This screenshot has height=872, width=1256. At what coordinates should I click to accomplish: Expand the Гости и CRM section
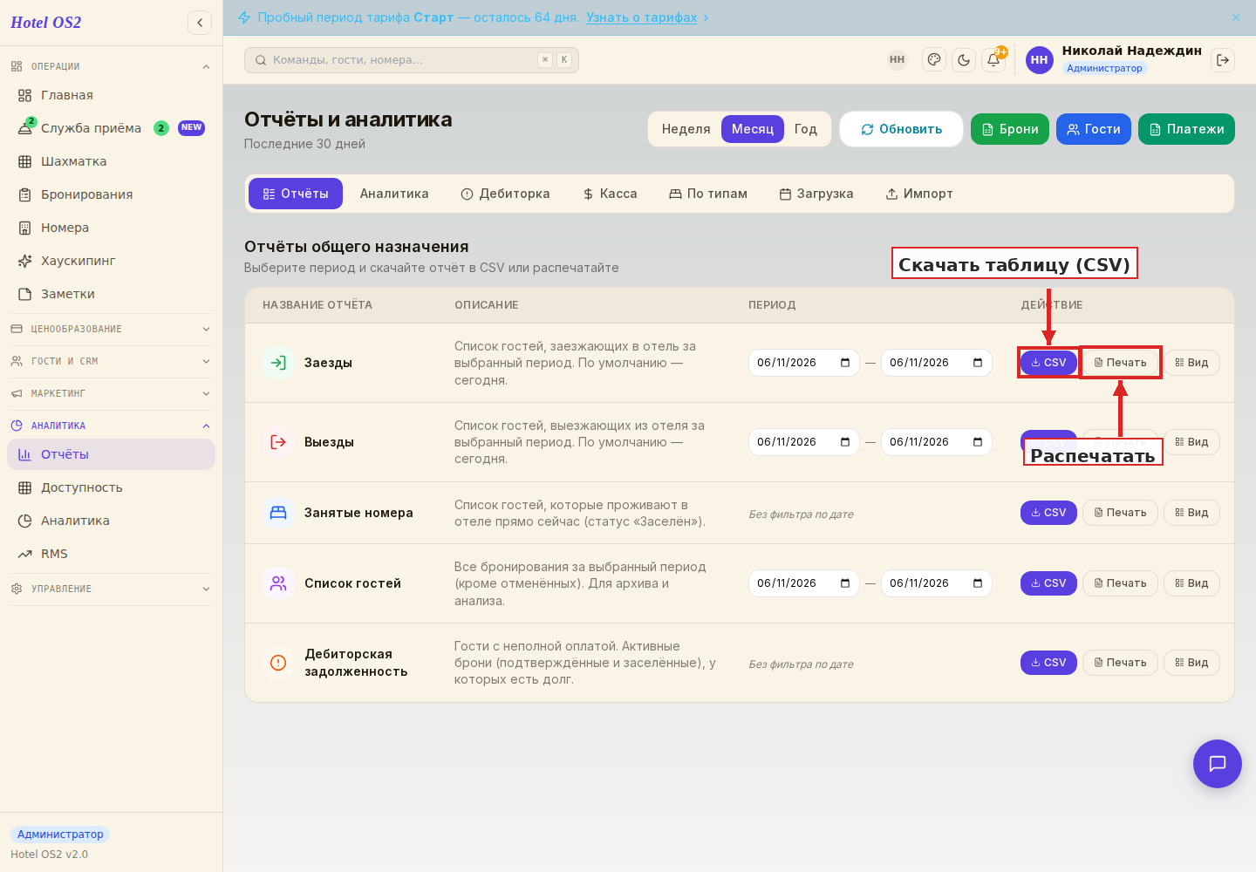111,361
